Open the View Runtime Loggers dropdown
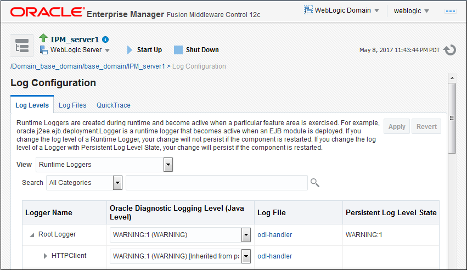The image size is (467, 270). [x=168, y=165]
